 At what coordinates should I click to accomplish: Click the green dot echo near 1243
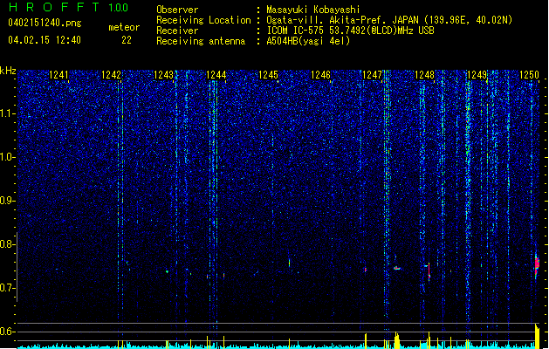point(167,271)
